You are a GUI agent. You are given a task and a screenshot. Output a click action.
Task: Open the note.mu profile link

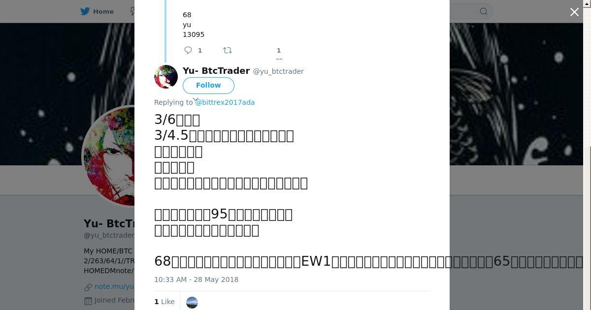pos(114,286)
